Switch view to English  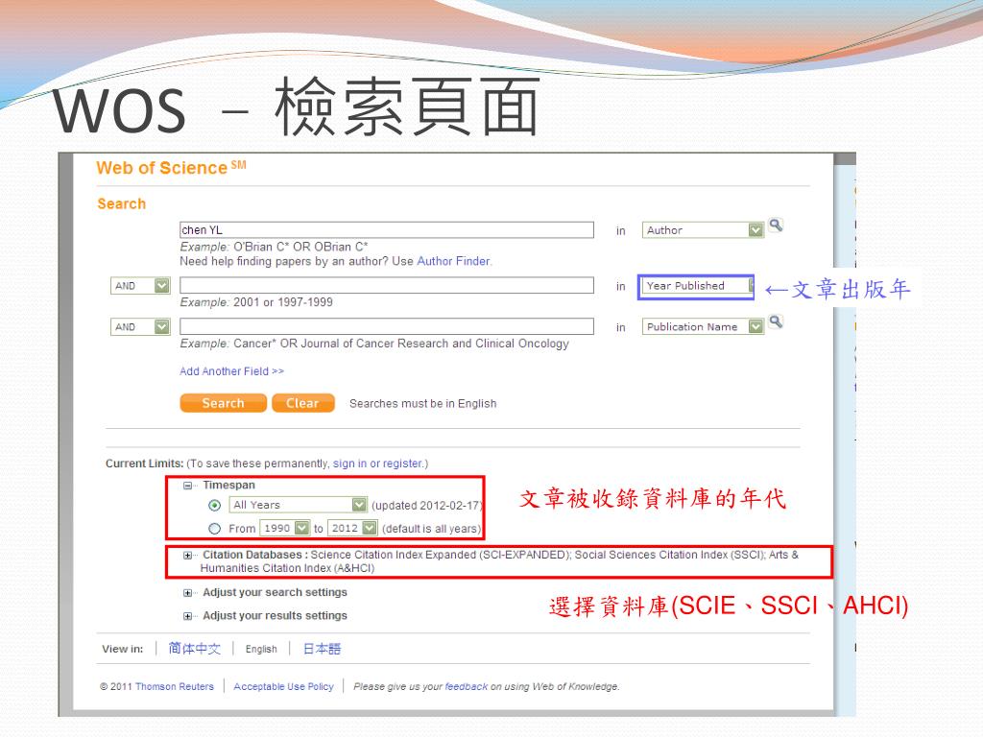[x=261, y=650]
